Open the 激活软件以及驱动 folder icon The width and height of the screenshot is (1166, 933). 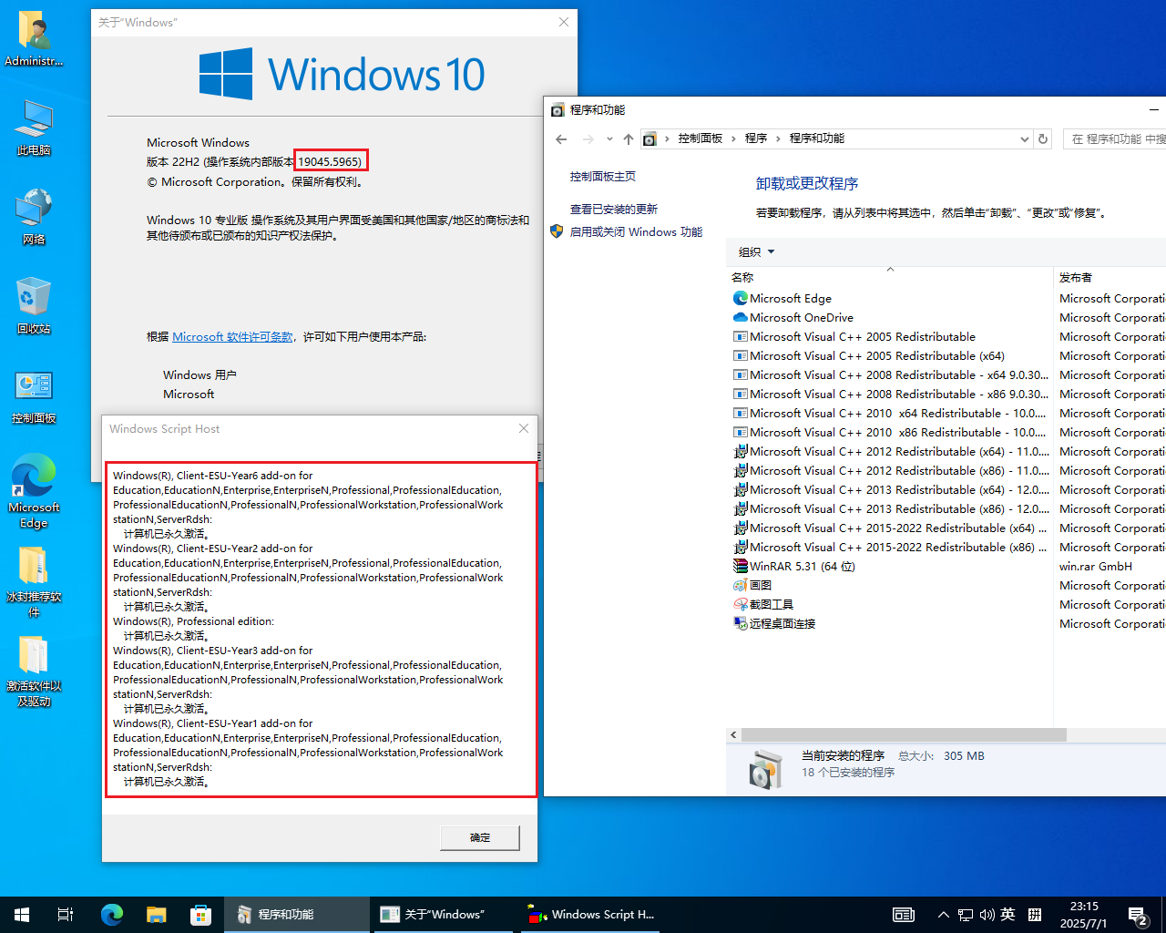pos(34,671)
